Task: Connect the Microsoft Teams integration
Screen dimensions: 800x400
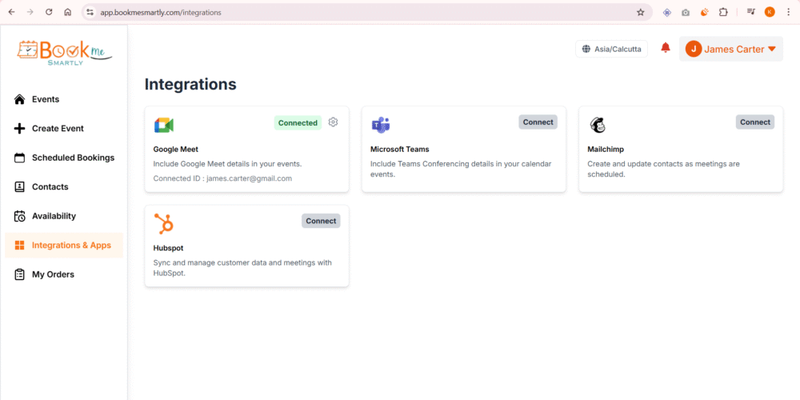Action: [x=538, y=122]
